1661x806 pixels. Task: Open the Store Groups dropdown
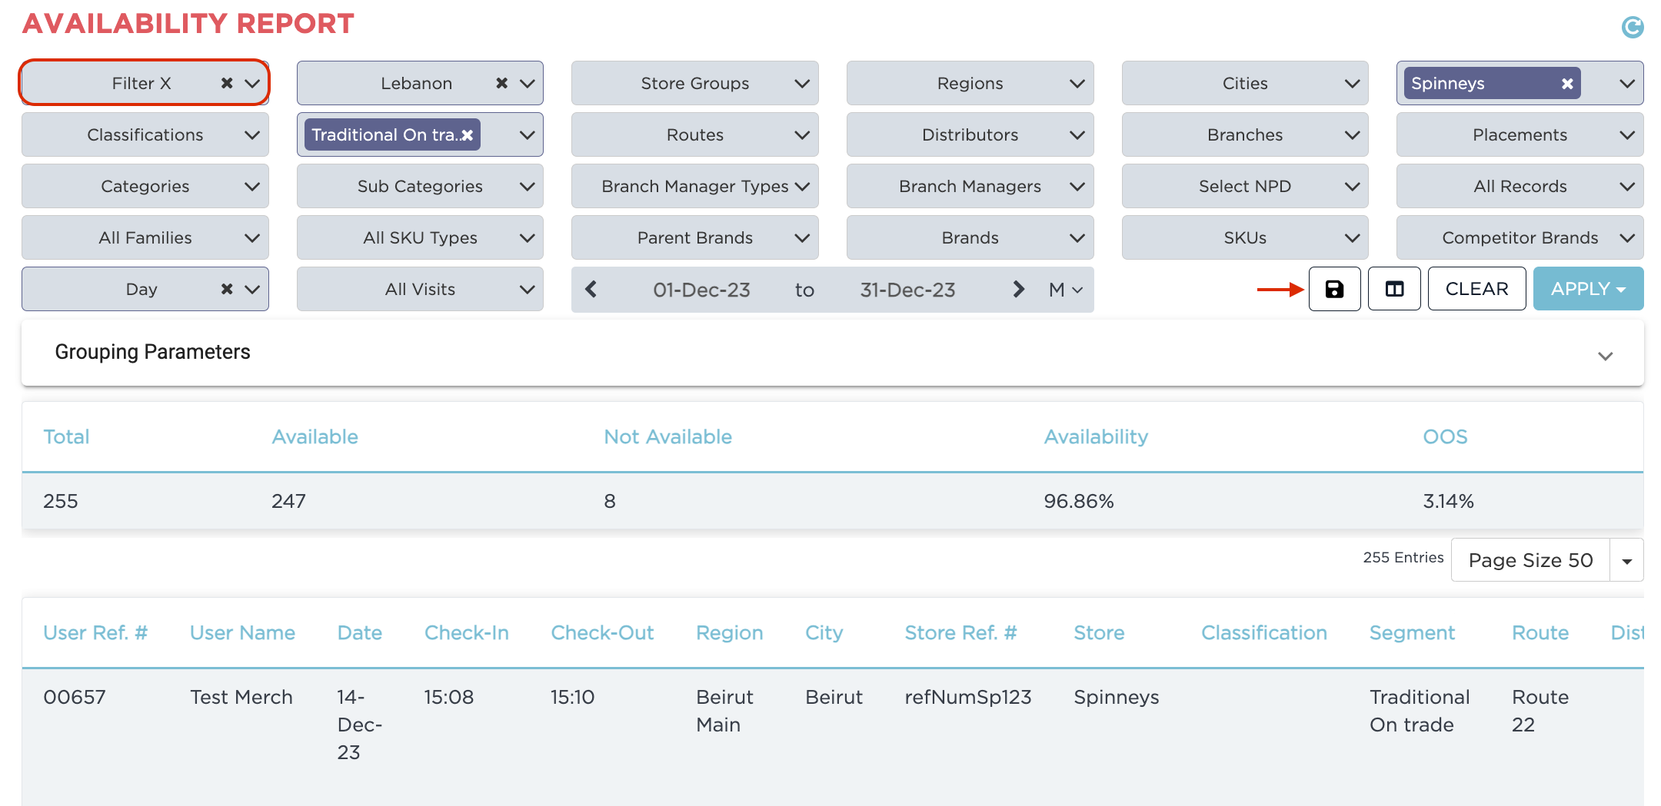tap(694, 83)
